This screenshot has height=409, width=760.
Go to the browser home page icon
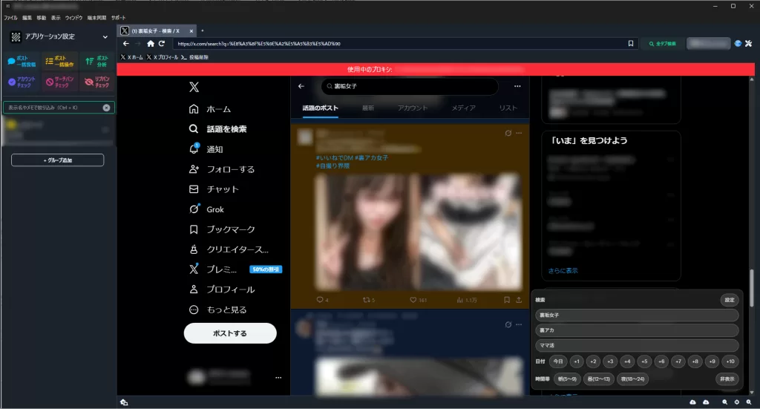tap(151, 44)
